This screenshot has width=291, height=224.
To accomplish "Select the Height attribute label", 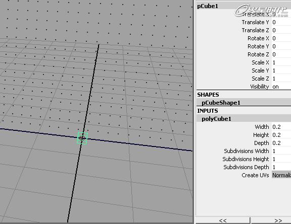I will pyautogui.click(x=261, y=135).
